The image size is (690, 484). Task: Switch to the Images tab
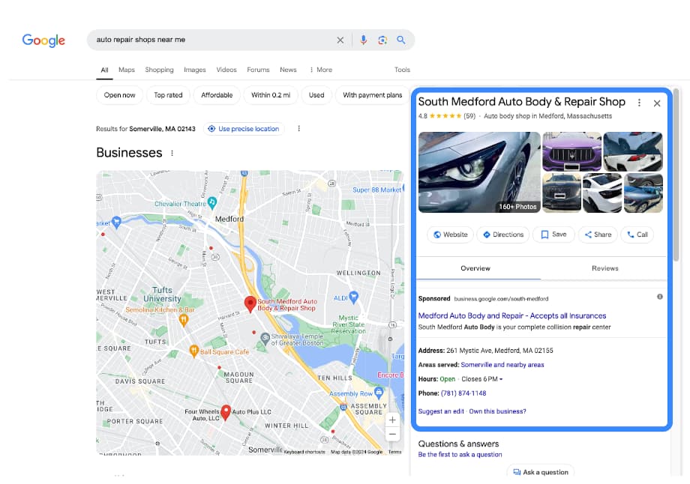[x=194, y=70]
